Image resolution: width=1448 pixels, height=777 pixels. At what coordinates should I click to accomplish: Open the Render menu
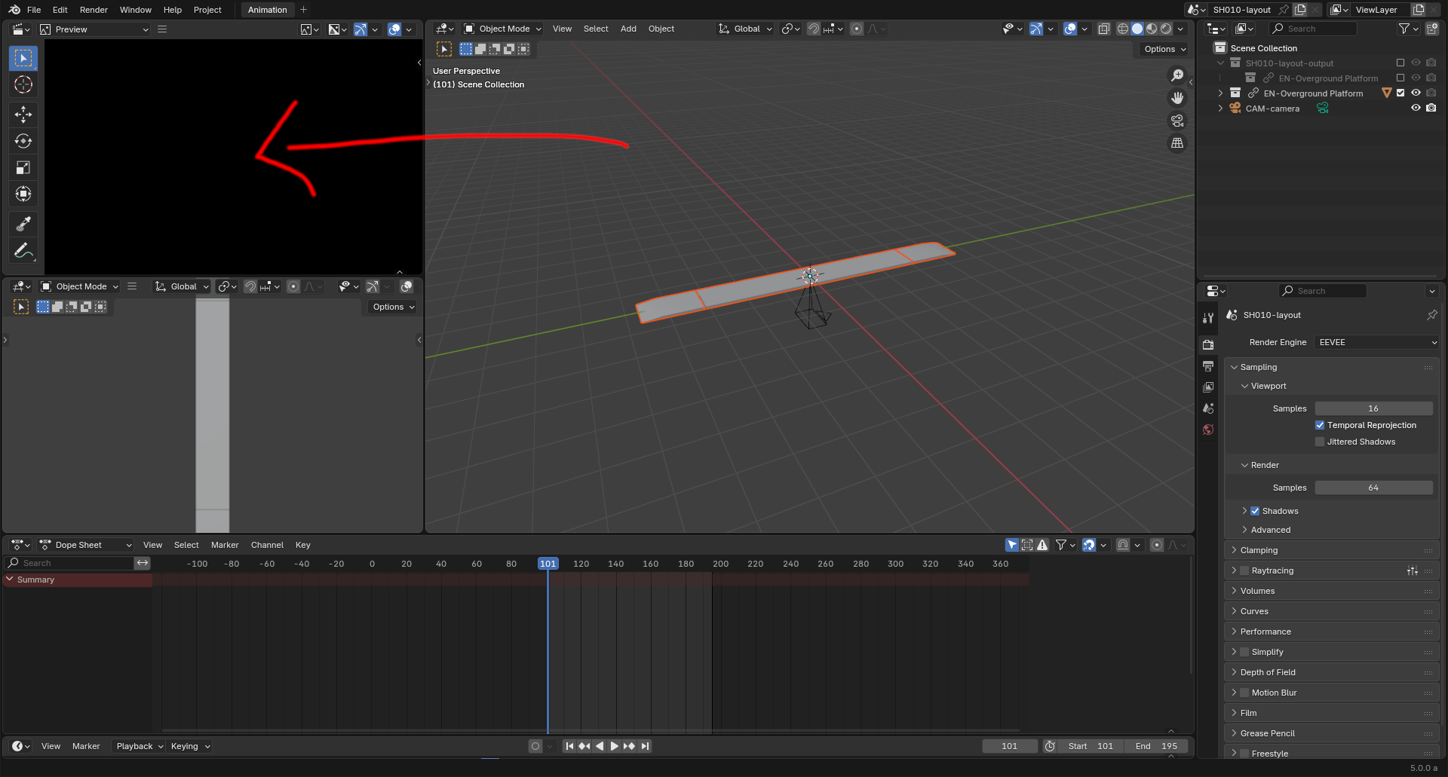94,10
